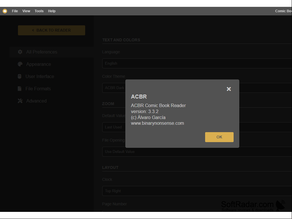Click the (c) Álvaro García line
292x219 pixels.
[x=148, y=117]
